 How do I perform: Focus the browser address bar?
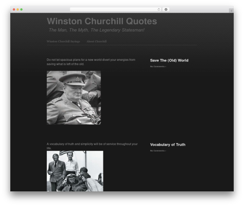pyautogui.click(x=116, y=9)
